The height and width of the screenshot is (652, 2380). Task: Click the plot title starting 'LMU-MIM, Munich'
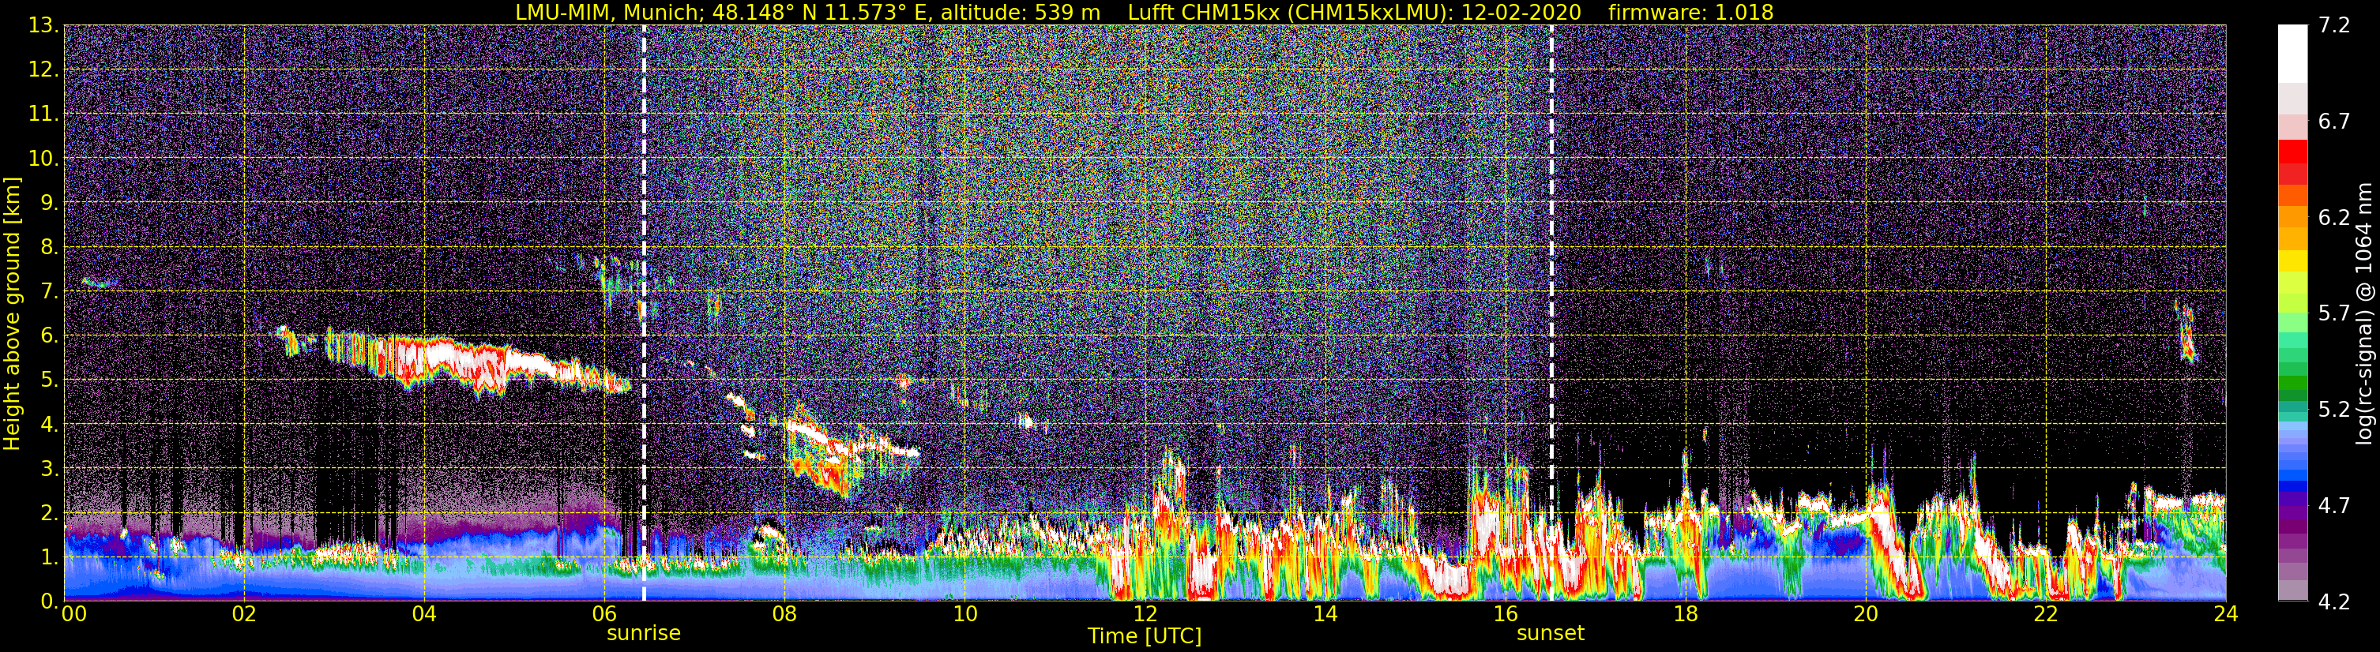1144,12
